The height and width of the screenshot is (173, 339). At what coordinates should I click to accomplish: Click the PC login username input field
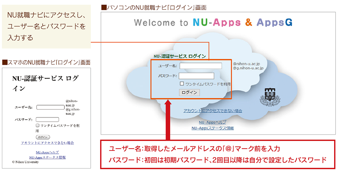click(201, 66)
